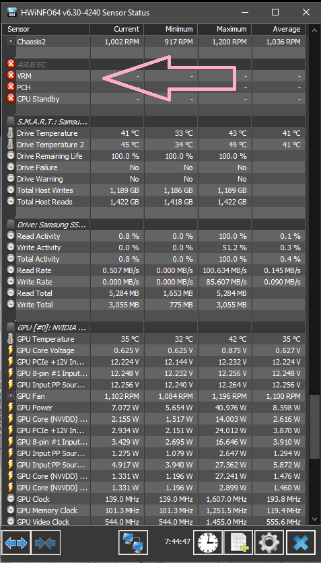Click thermometer icon next to GPU Temperature
The image size is (321, 563).
11,339
